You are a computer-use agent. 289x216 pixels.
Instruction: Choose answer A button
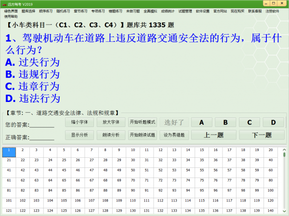click(202, 122)
